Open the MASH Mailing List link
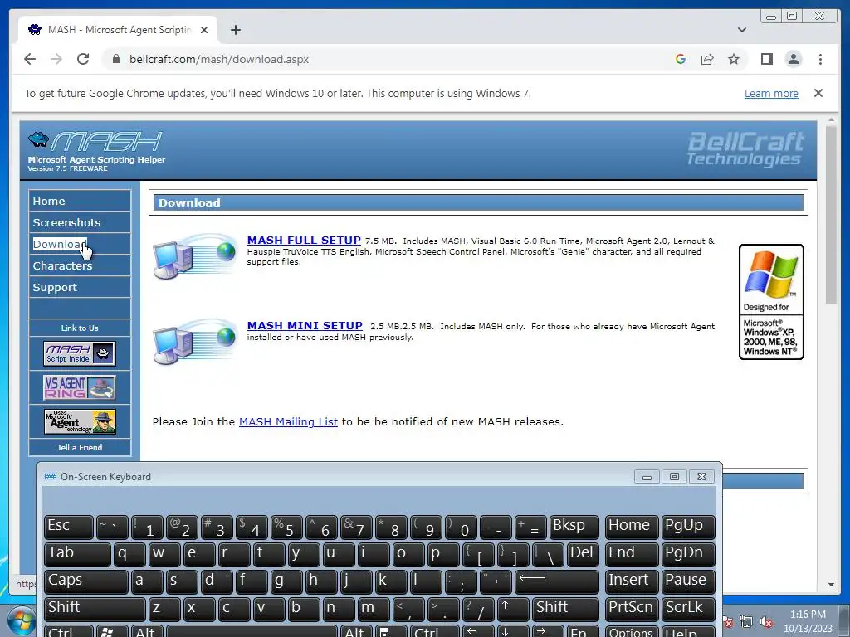The height and width of the screenshot is (637, 850). tap(288, 421)
